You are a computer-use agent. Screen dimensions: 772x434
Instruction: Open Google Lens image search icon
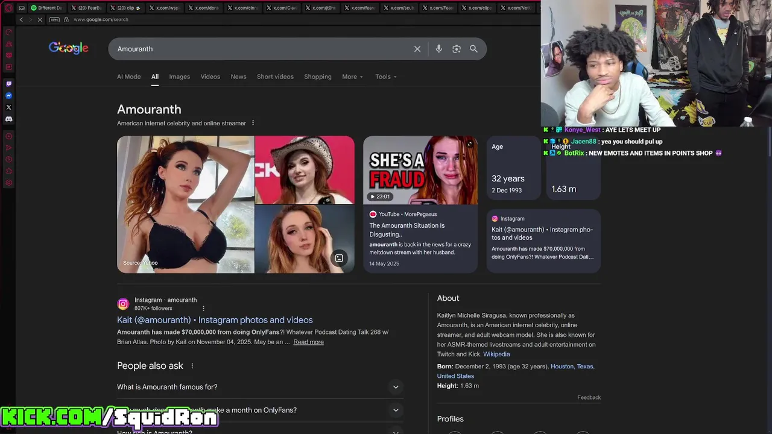[457, 49]
